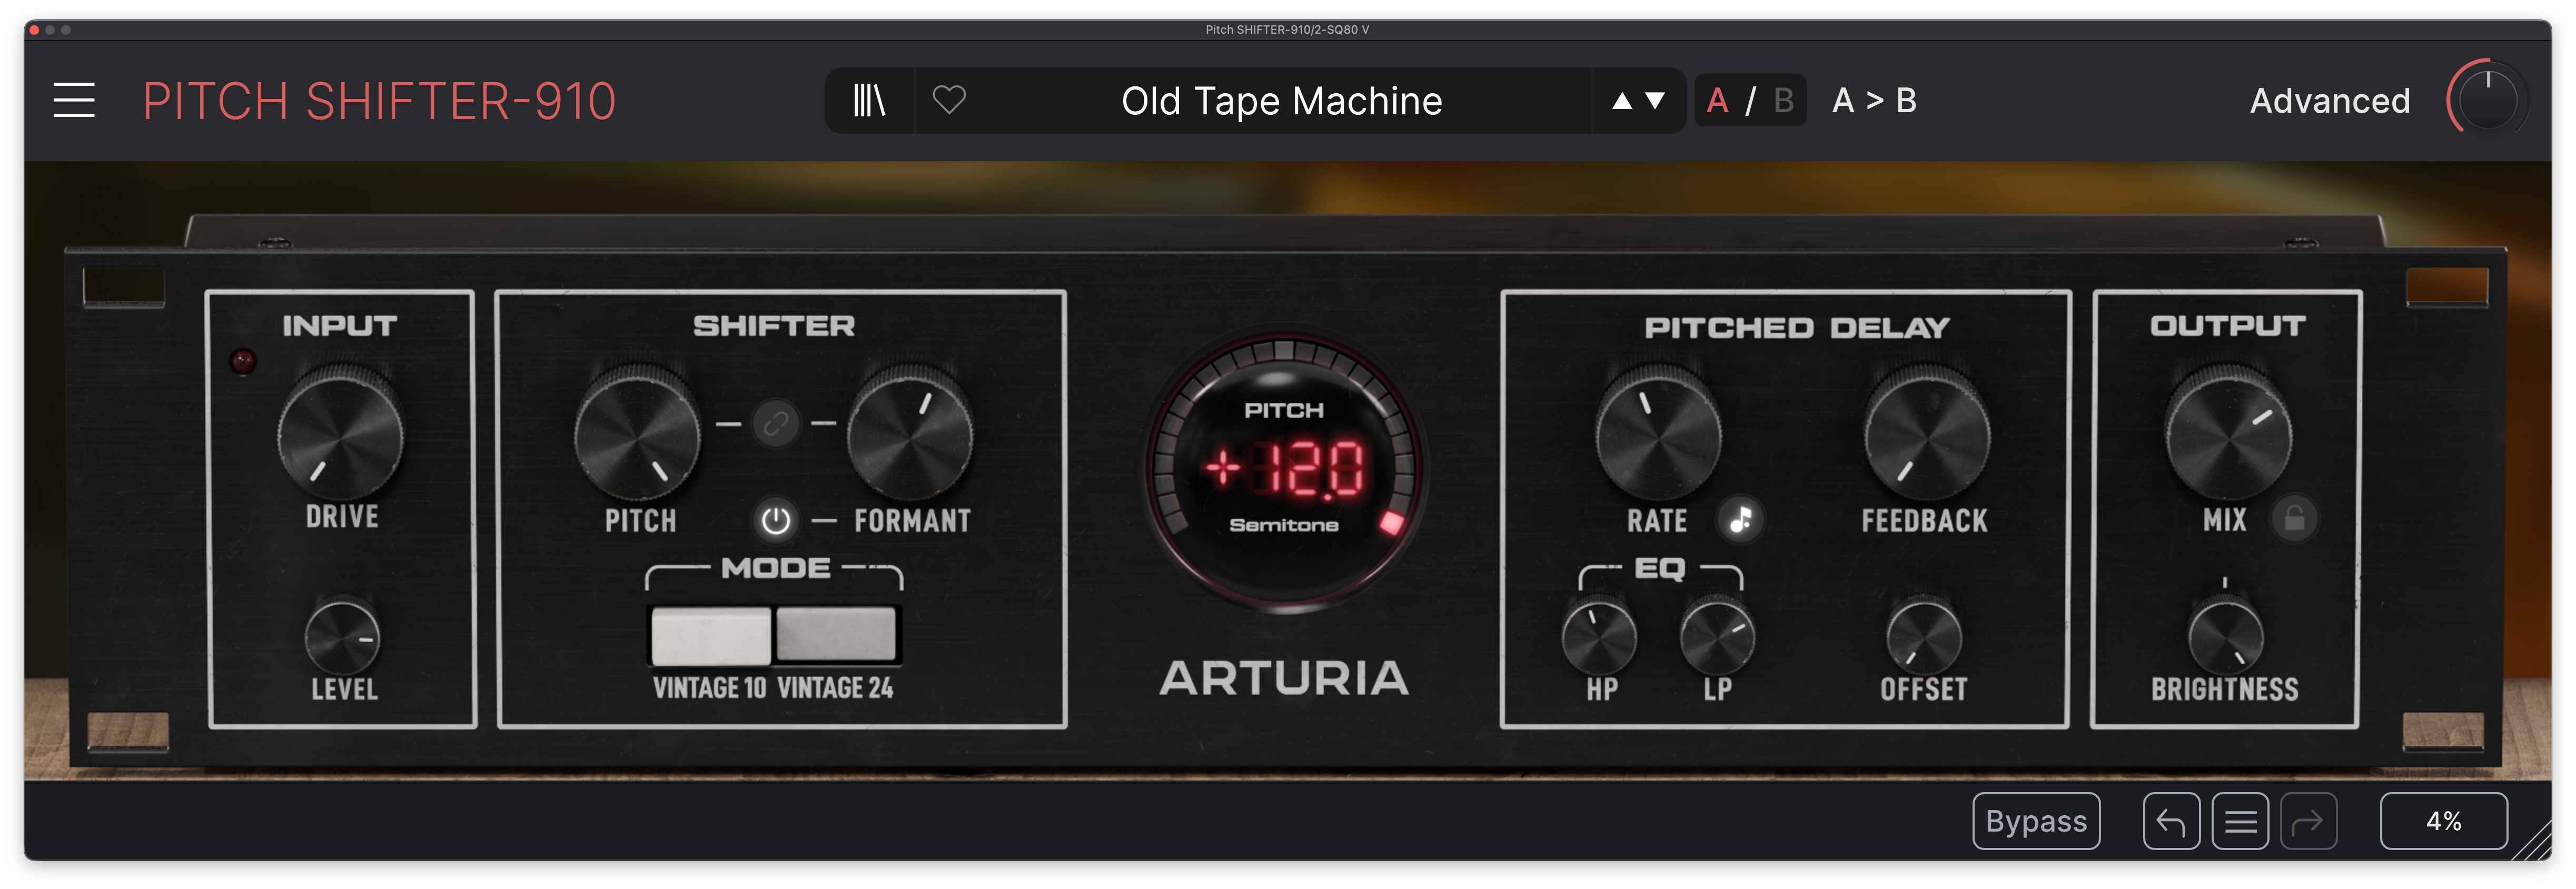This screenshot has width=2576, height=889.
Task: Load the next preset with the down arrow
Action: tap(1655, 100)
